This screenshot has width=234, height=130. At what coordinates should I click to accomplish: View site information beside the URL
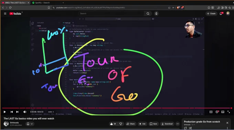tap(54, 8)
